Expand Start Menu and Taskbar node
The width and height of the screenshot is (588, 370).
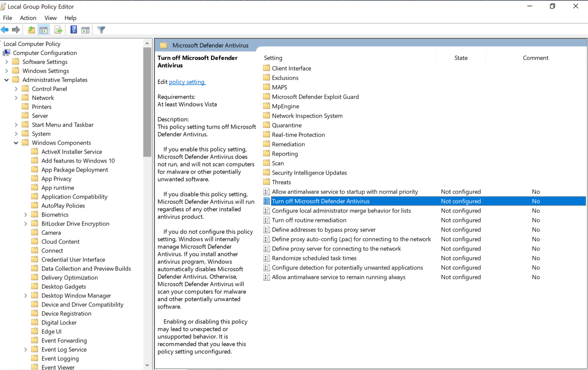(x=16, y=125)
